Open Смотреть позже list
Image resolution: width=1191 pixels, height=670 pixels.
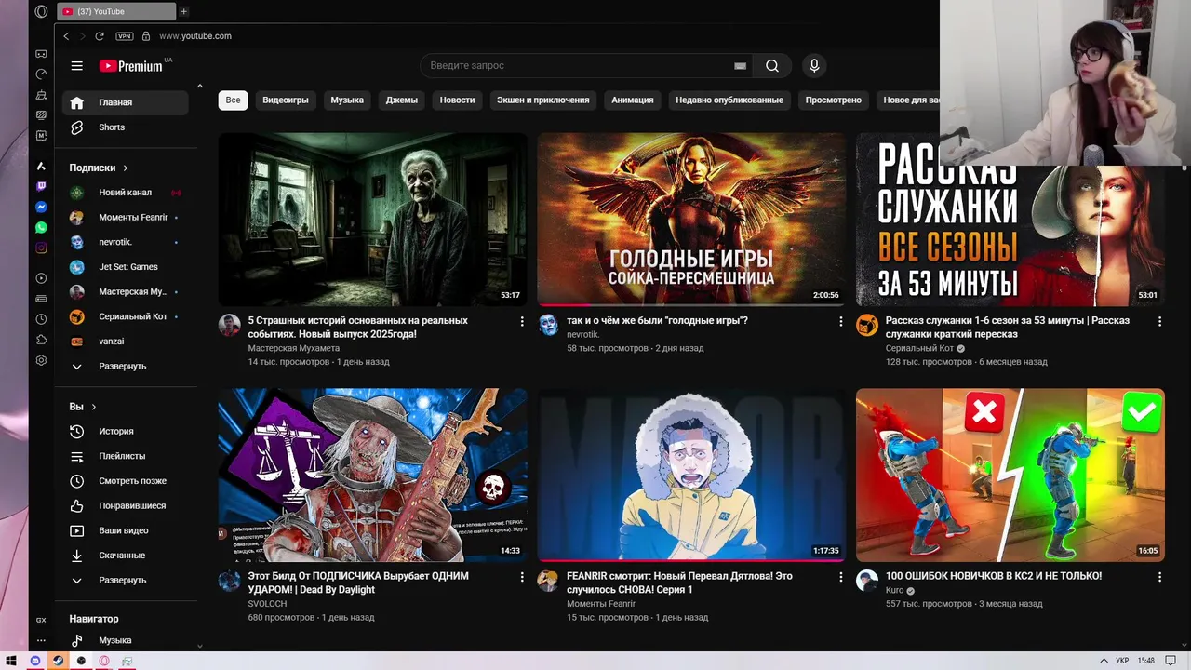[x=126, y=481]
